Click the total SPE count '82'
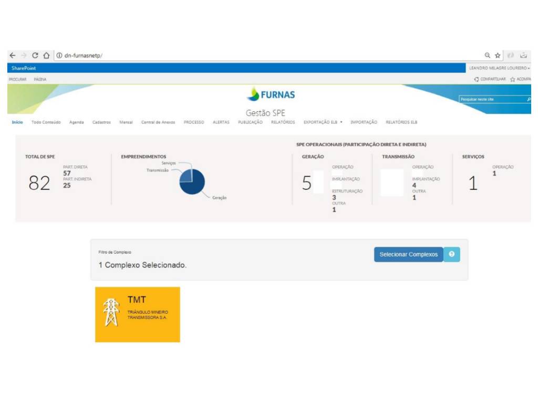 pos(39,183)
